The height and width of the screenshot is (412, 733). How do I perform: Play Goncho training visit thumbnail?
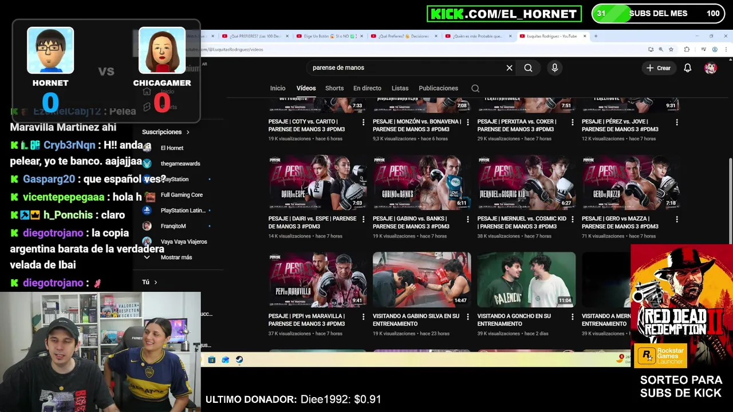click(526, 279)
